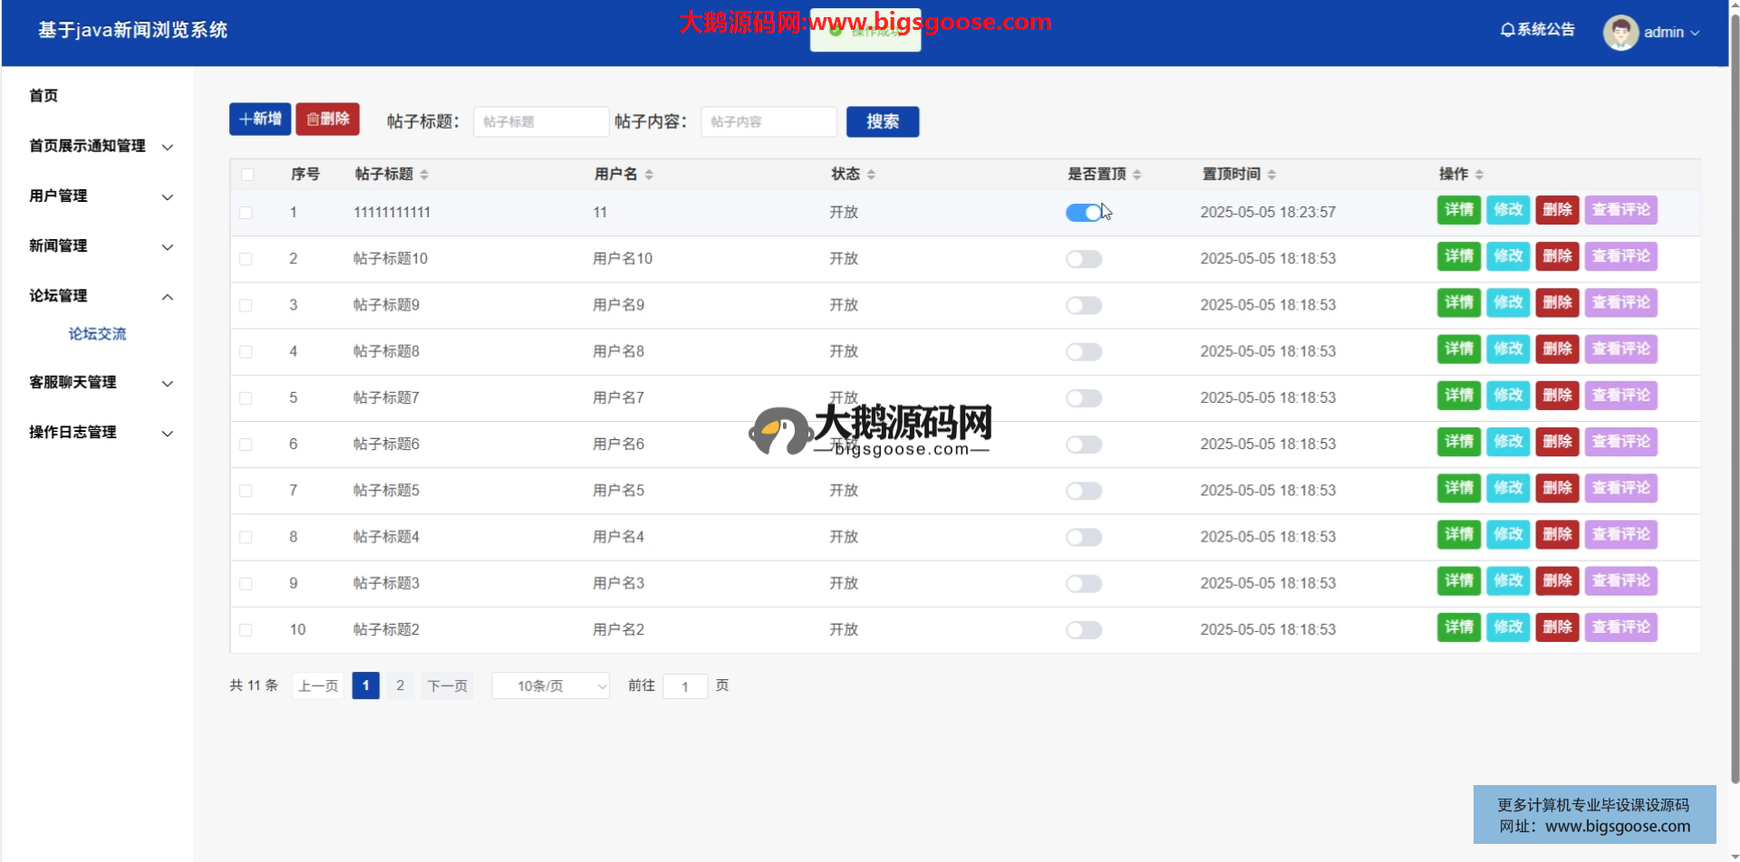Sort by post title column arrows

point(424,175)
